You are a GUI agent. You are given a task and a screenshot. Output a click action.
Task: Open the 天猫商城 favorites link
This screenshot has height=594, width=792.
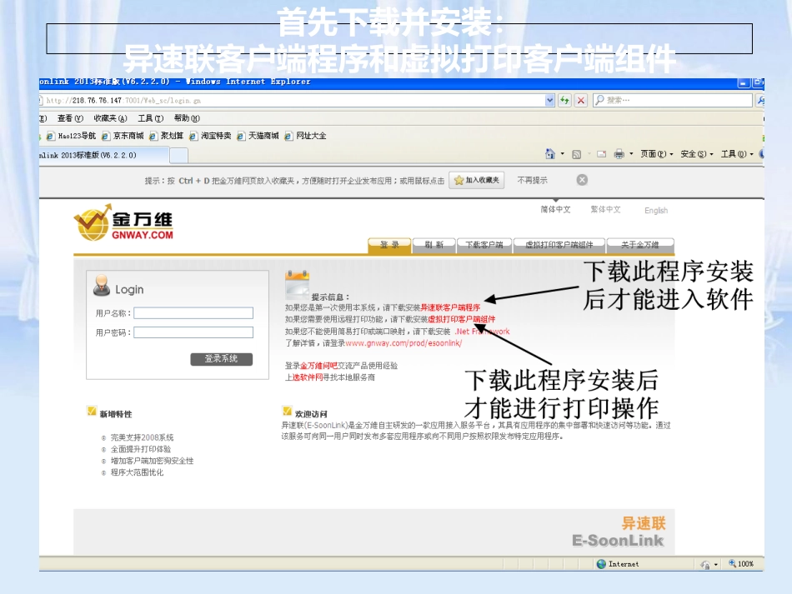258,136
